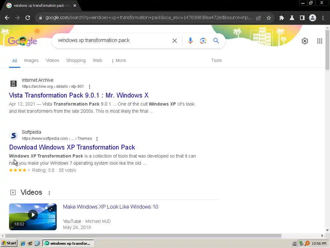
Task: Click YouTube · Michael MJD text
Action: [x=87, y=221]
